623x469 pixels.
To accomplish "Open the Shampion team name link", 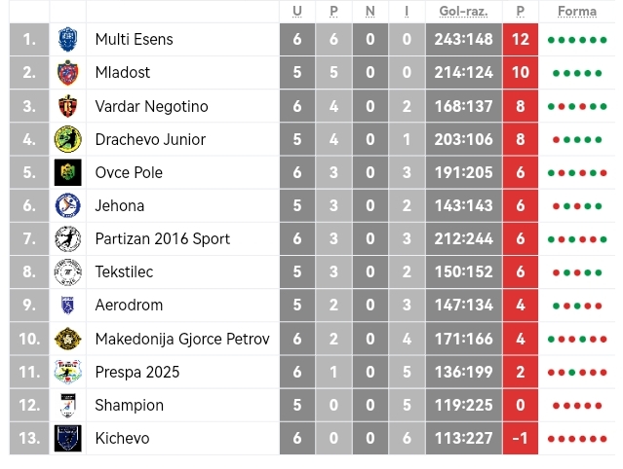I will (130, 405).
